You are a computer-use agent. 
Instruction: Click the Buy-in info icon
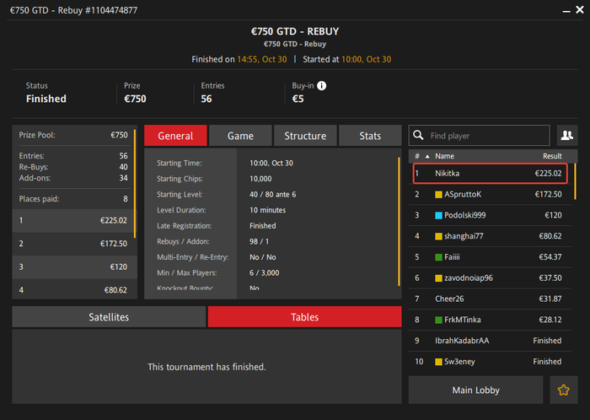[x=321, y=86]
